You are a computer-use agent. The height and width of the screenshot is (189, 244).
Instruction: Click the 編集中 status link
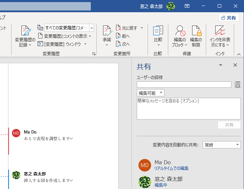[161, 185]
